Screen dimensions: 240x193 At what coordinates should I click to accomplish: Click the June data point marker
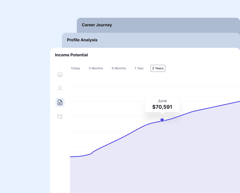[162, 120]
